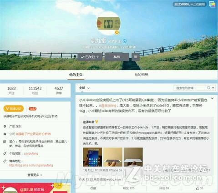The height and width of the screenshot is (193, 218).
Task: Click the 微博认证 badge button
Action: (x=14, y=109)
